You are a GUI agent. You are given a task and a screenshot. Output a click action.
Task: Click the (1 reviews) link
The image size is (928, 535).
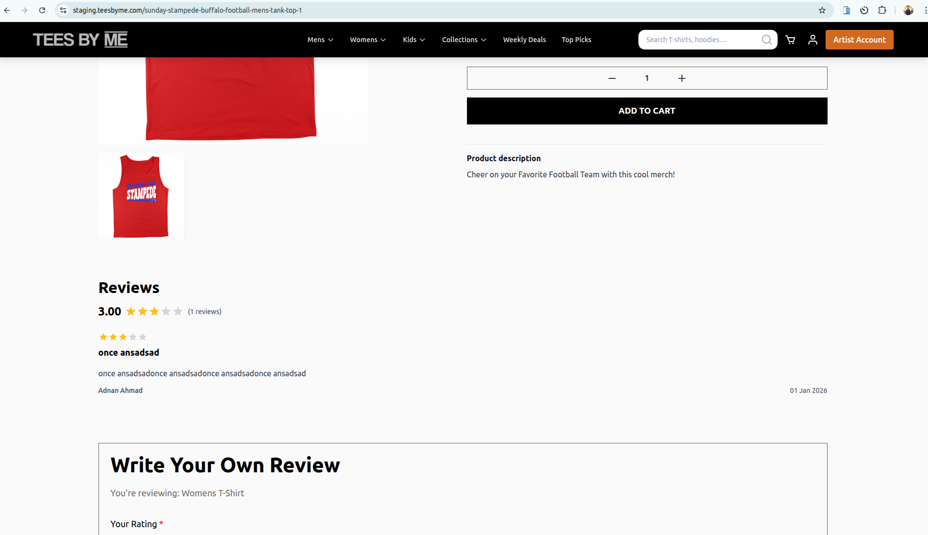204,311
